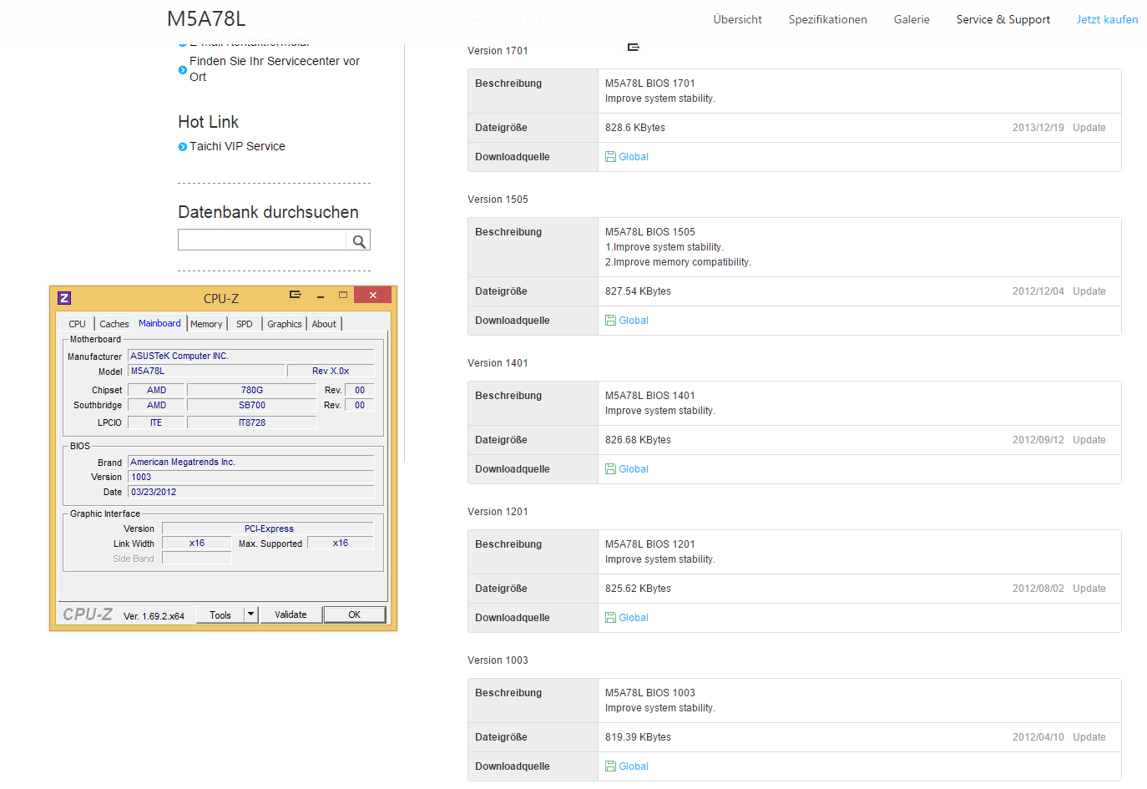Minimize the CPU-Z window

321,296
